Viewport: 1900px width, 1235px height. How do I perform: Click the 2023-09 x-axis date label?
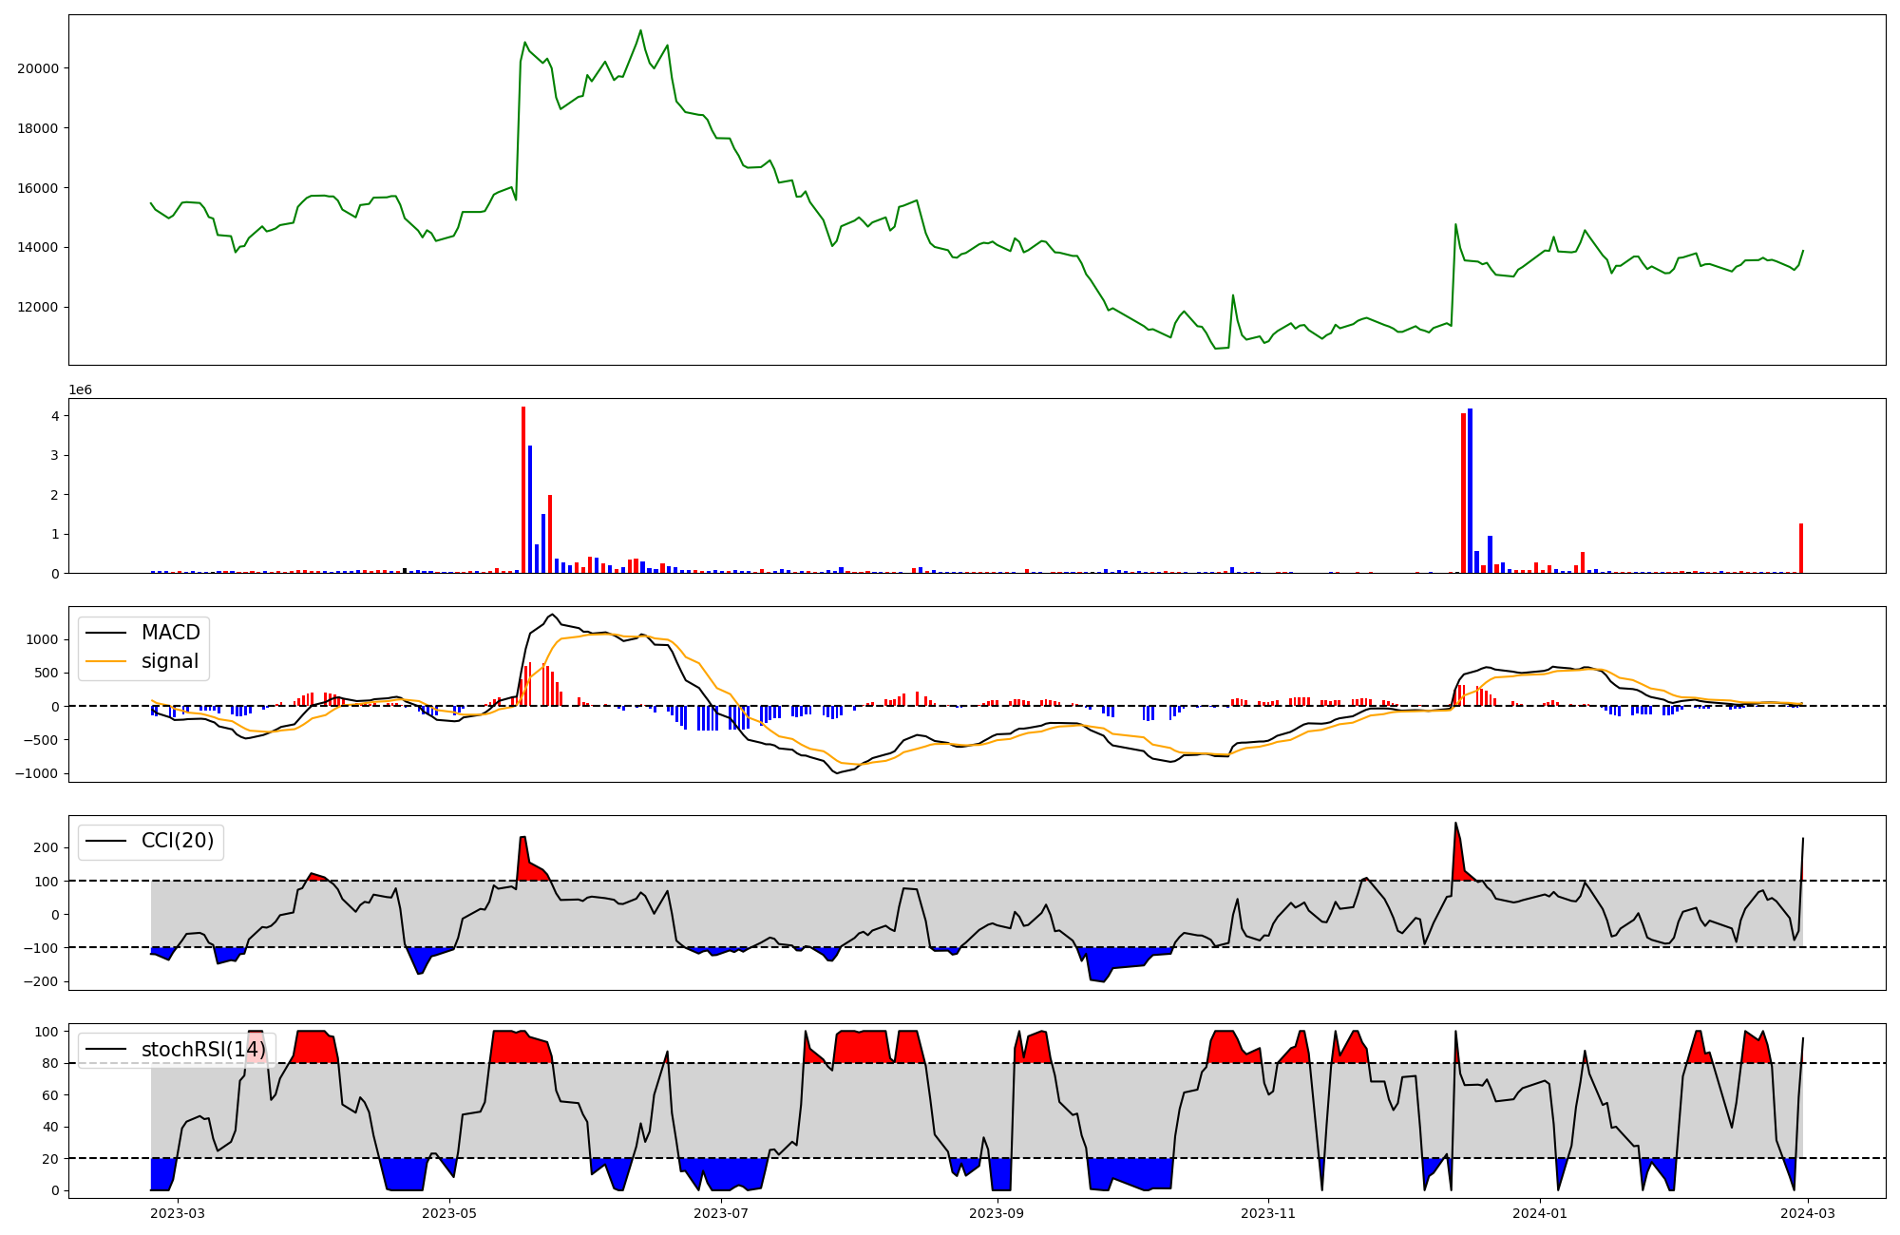tap(997, 1213)
